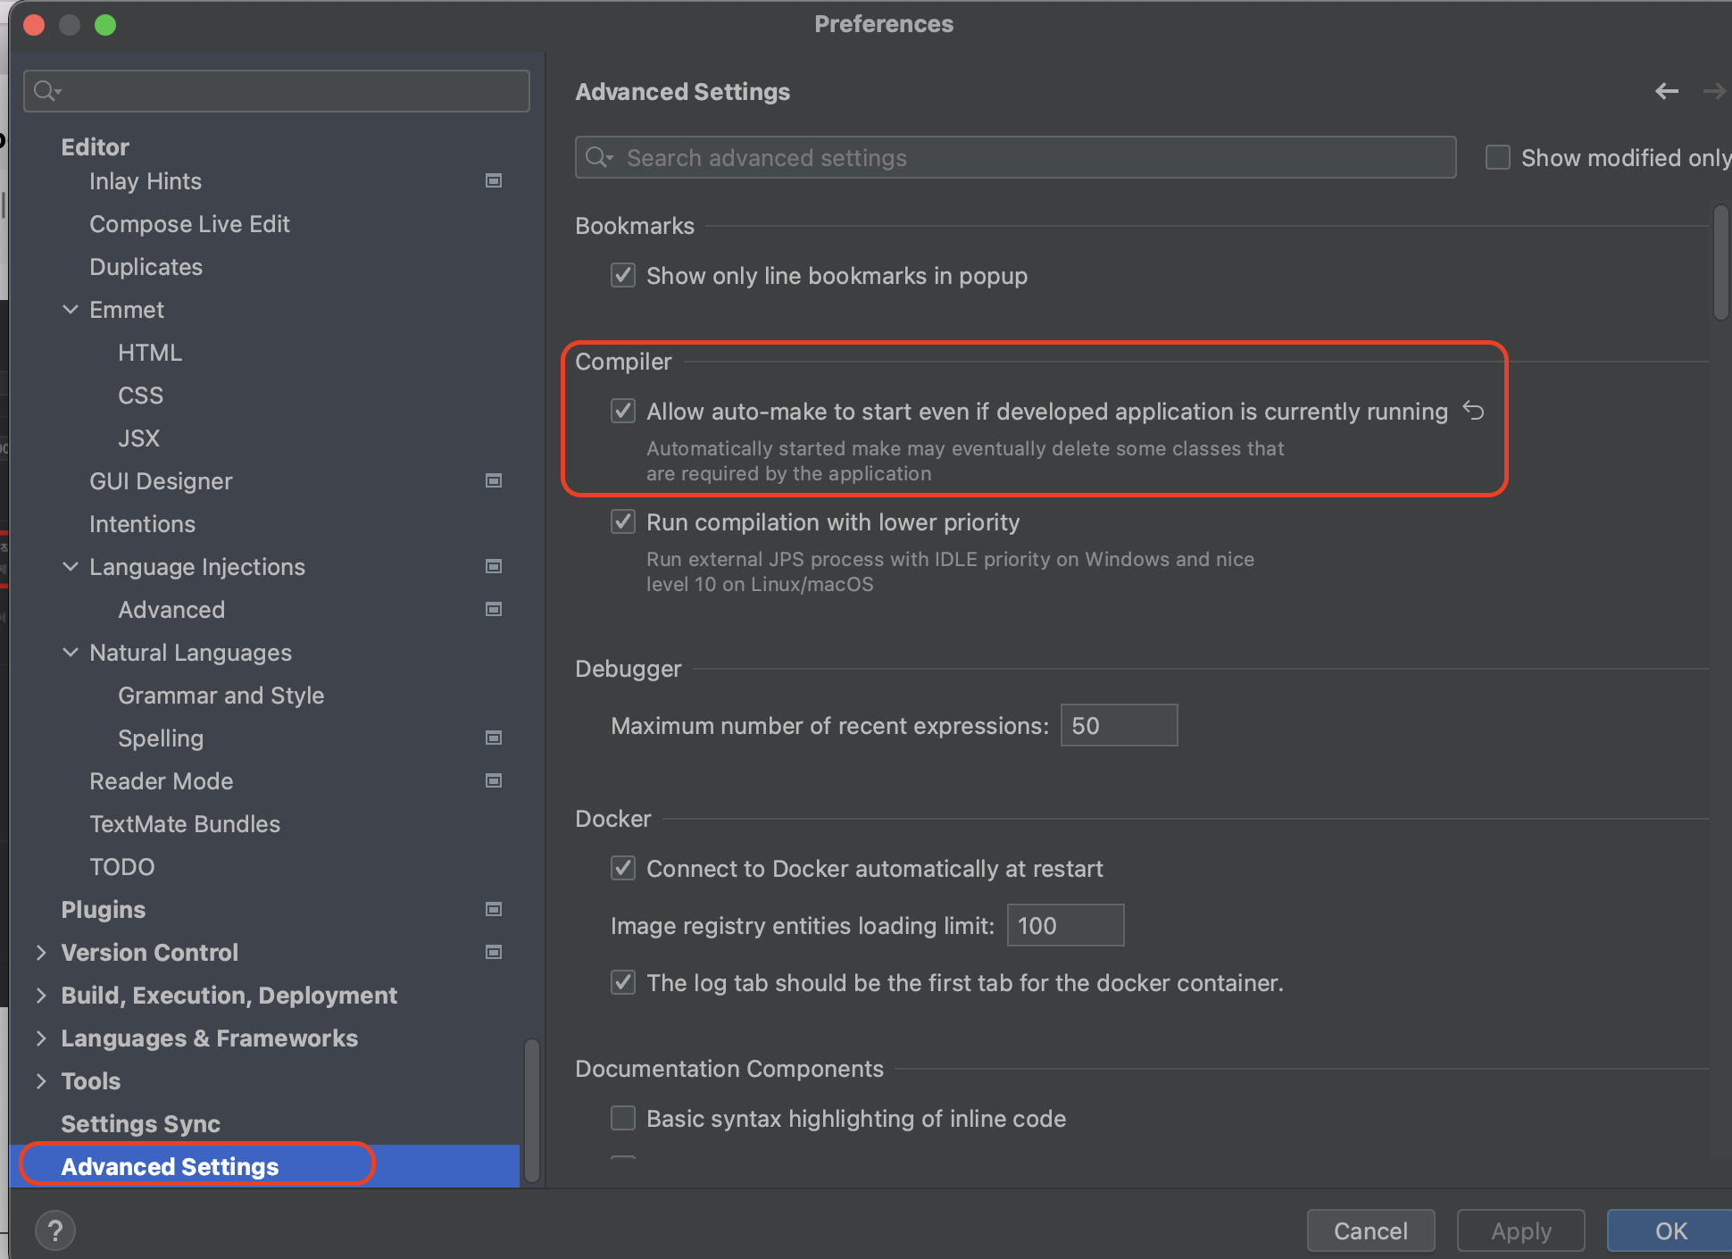Toggle Connect to Docker automatically at restart
Viewport: 1732px width, 1259px height.
pyautogui.click(x=623, y=868)
